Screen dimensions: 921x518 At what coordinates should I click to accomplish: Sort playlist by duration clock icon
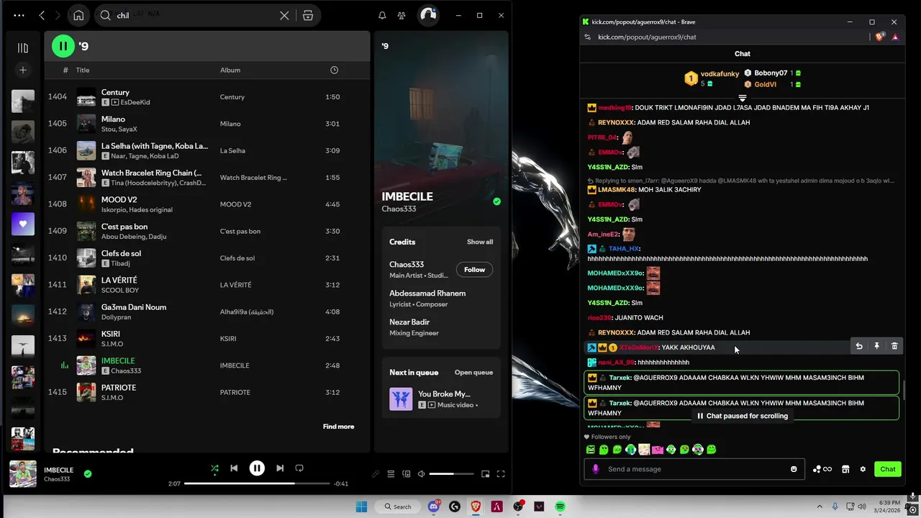pyautogui.click(x=334, y=70)
